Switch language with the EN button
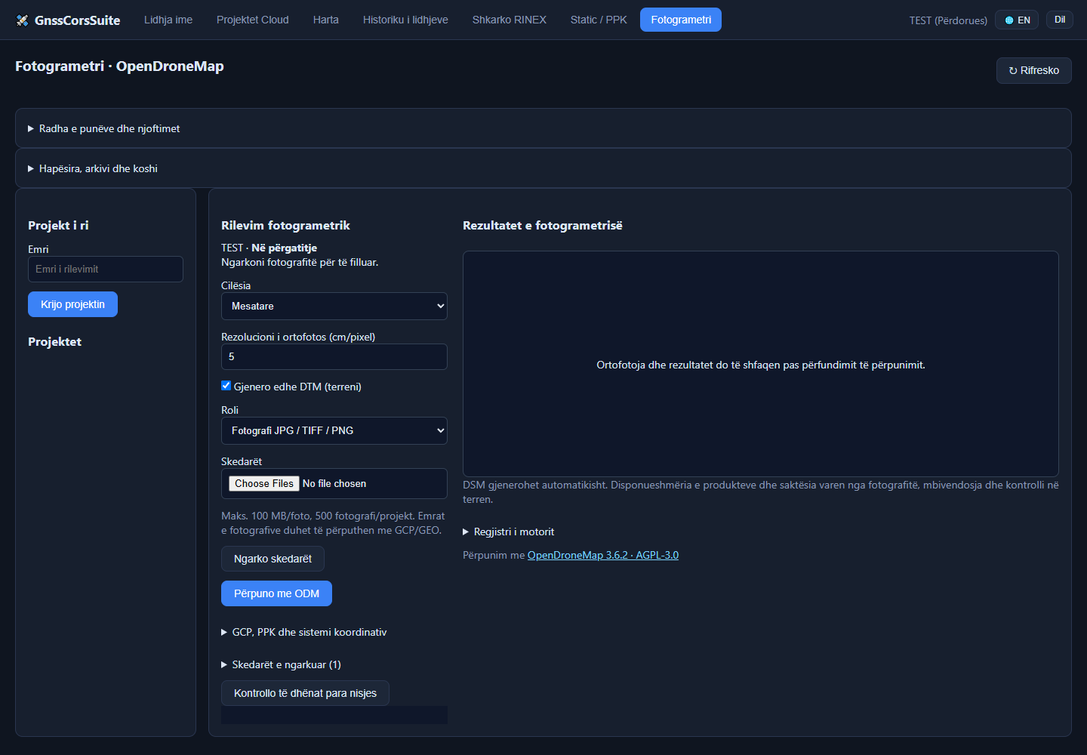1087x755 pixels. tap(1018, 20)
